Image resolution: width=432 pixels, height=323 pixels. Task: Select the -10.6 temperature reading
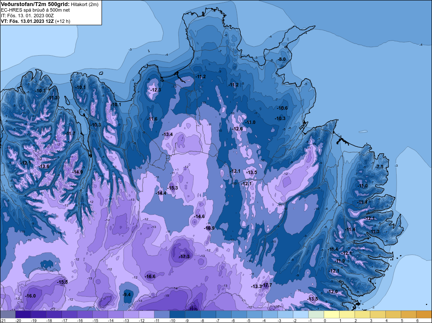[x=283, y=108]
